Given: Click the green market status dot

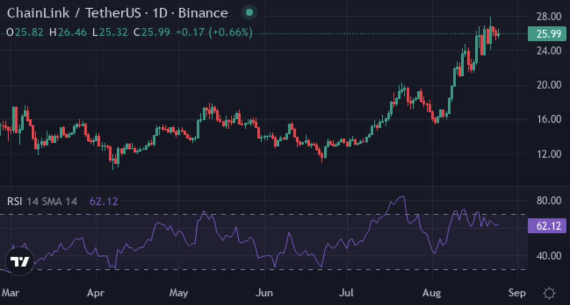Looking at the screenshot, I should click(249, 13).
